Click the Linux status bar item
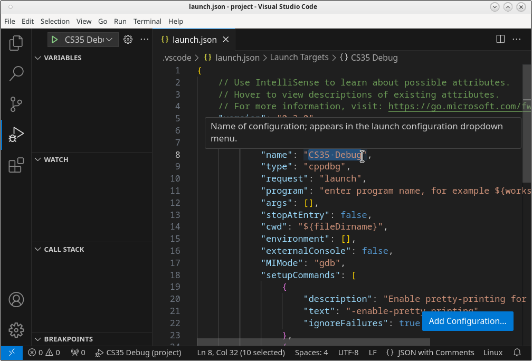 pos(492,353)
